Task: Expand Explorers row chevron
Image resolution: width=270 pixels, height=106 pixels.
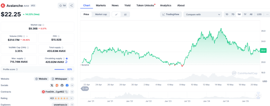Action: click(x=72, y=104)
